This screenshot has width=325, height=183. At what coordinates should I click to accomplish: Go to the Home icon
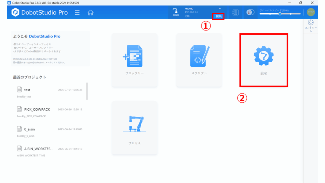[90, 13]
